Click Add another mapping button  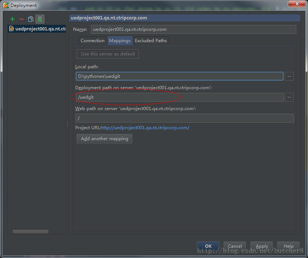[x=104, y=139]
